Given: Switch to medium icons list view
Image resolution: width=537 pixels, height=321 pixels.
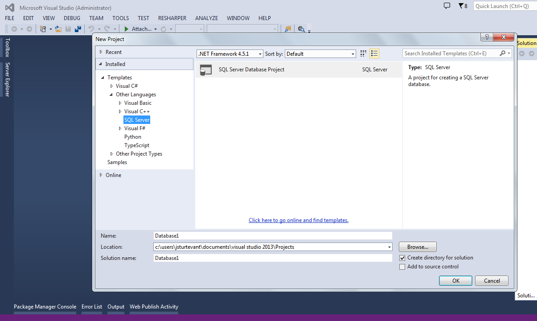Looking at the screenshot, I should tap(374, 53).
